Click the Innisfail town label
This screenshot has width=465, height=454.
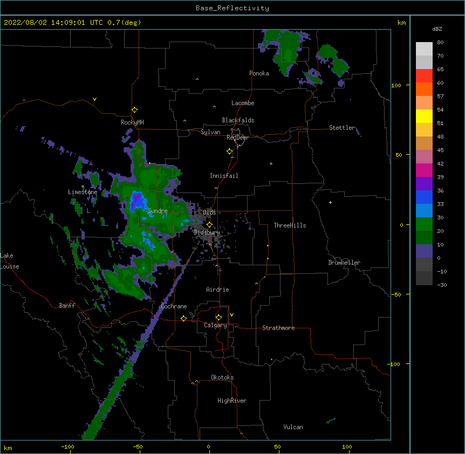[x=224, y=176]
